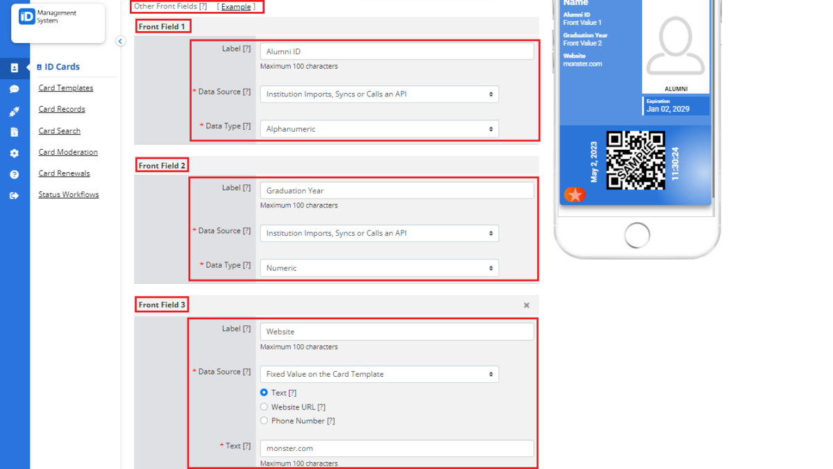Image resolution: width=833 pixels, height=469 pixels.
Task: Open the ID Cards sidebar icon
Action: 14,67
